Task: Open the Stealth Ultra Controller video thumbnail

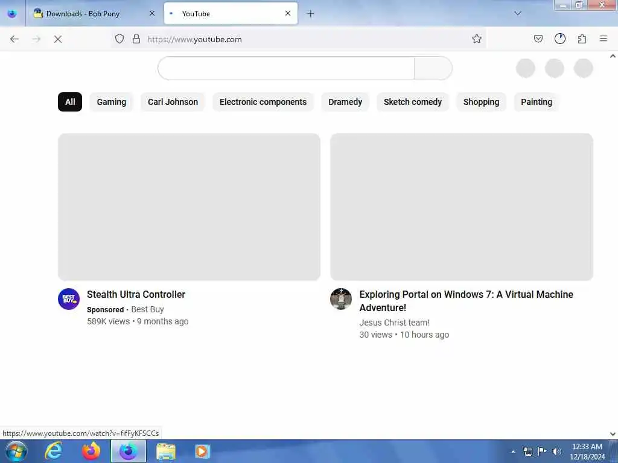Action: pyautogui.click(x=189, y=207)
